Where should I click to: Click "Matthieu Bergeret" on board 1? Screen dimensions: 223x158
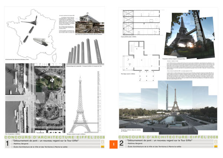(21, 144)
